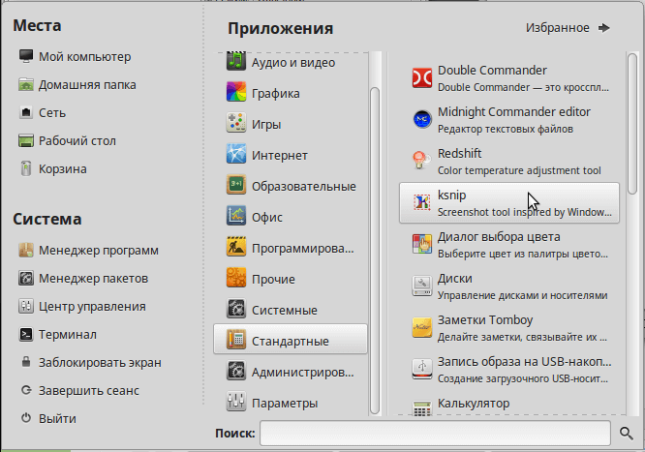Click the Завершить сеанс entry
Screen dimensions: 645x452
coord(89,391)
